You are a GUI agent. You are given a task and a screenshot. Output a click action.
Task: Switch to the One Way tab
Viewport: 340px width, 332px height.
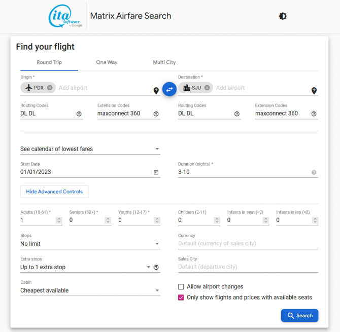pyautogui.click(x=107, y=62)
